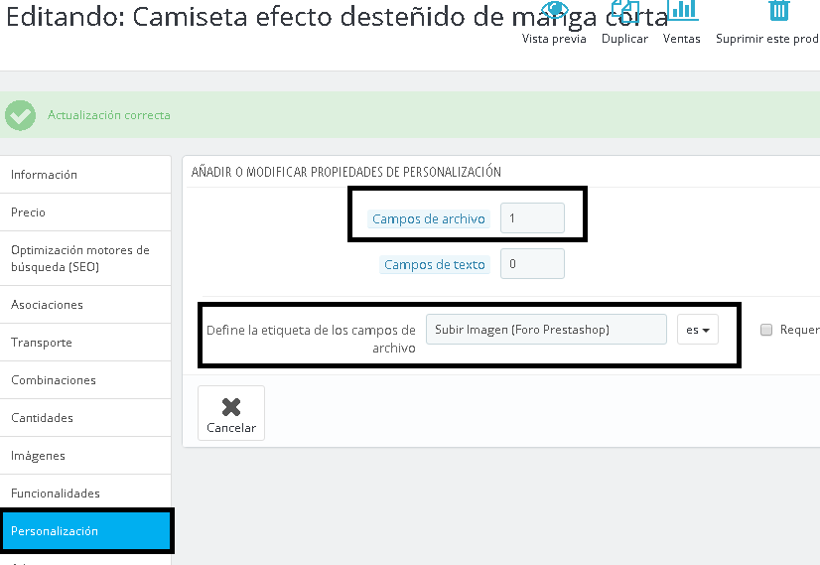Click the file field label input 'Subir Imagen'

[x=546, y=329]
